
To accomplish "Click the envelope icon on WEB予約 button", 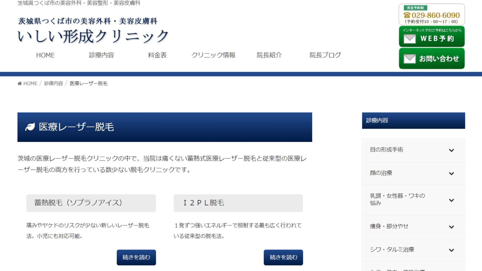I will coord(410,39).
